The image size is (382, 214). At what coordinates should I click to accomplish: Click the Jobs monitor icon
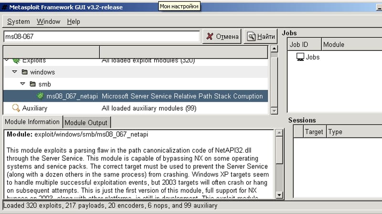300,57
